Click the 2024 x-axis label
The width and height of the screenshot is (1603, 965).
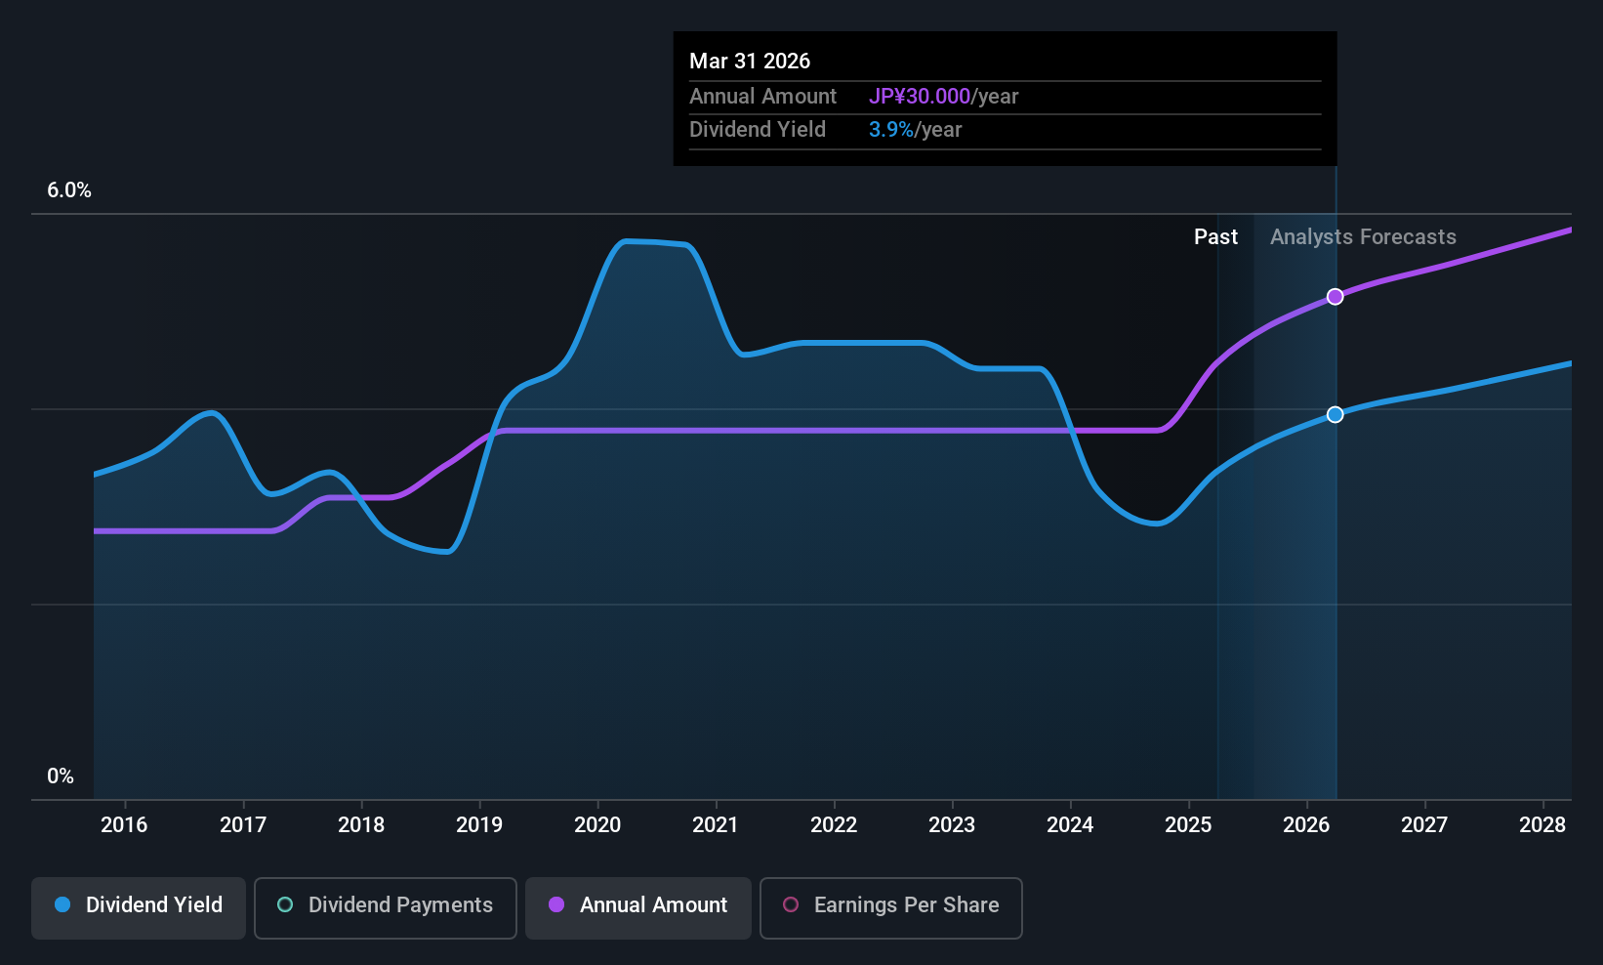(1070, 825)
